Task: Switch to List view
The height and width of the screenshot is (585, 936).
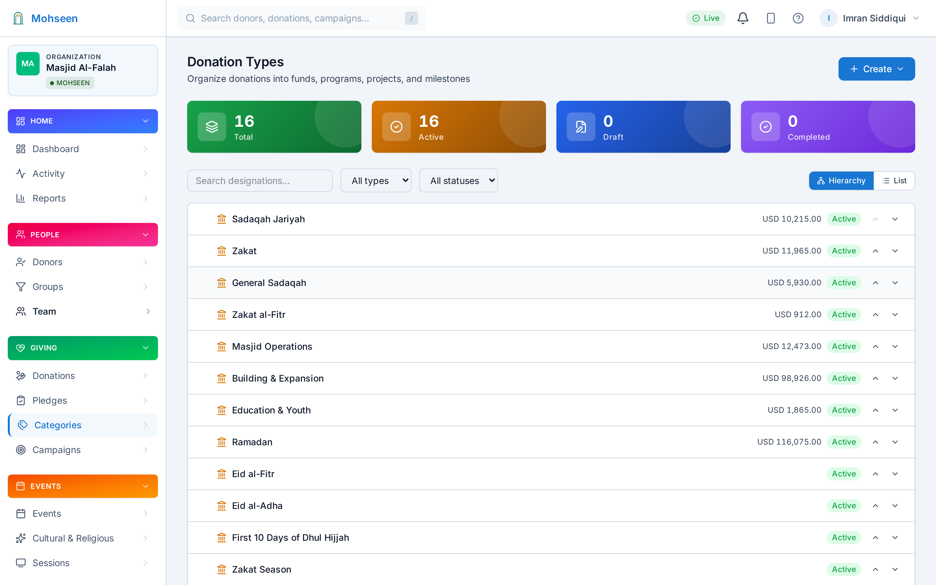Action: (894, 181)
